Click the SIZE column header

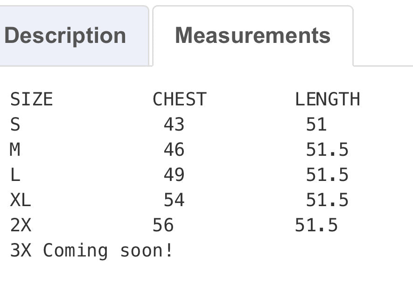(31, 99)
